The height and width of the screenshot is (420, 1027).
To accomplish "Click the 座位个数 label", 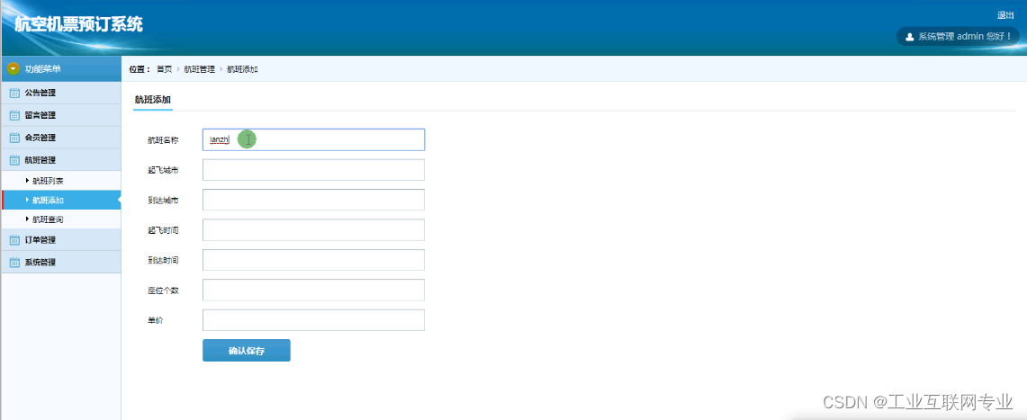I will pos(163,290).
